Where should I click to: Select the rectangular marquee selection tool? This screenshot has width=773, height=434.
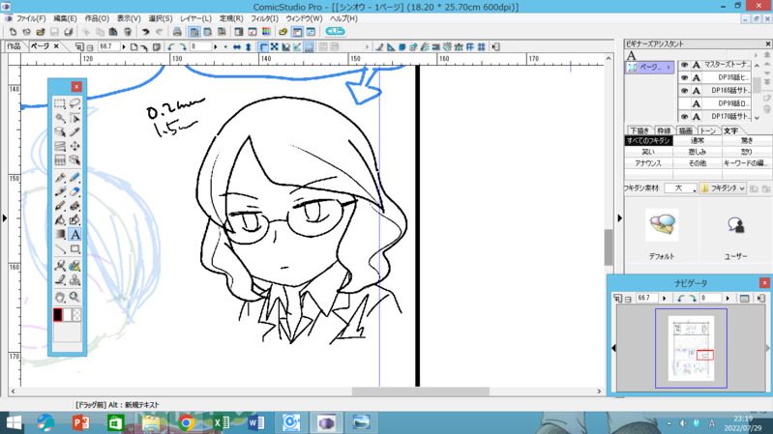pos(60,103)
